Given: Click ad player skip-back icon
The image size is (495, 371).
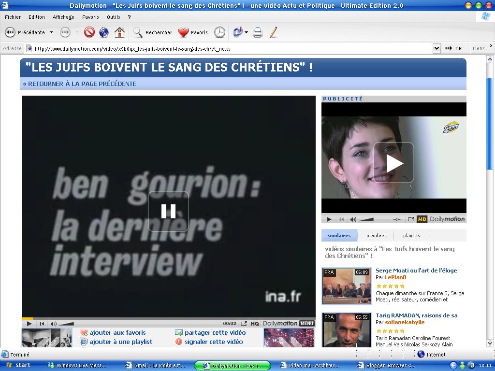Looking at the screenshot, I should (341, 219).
